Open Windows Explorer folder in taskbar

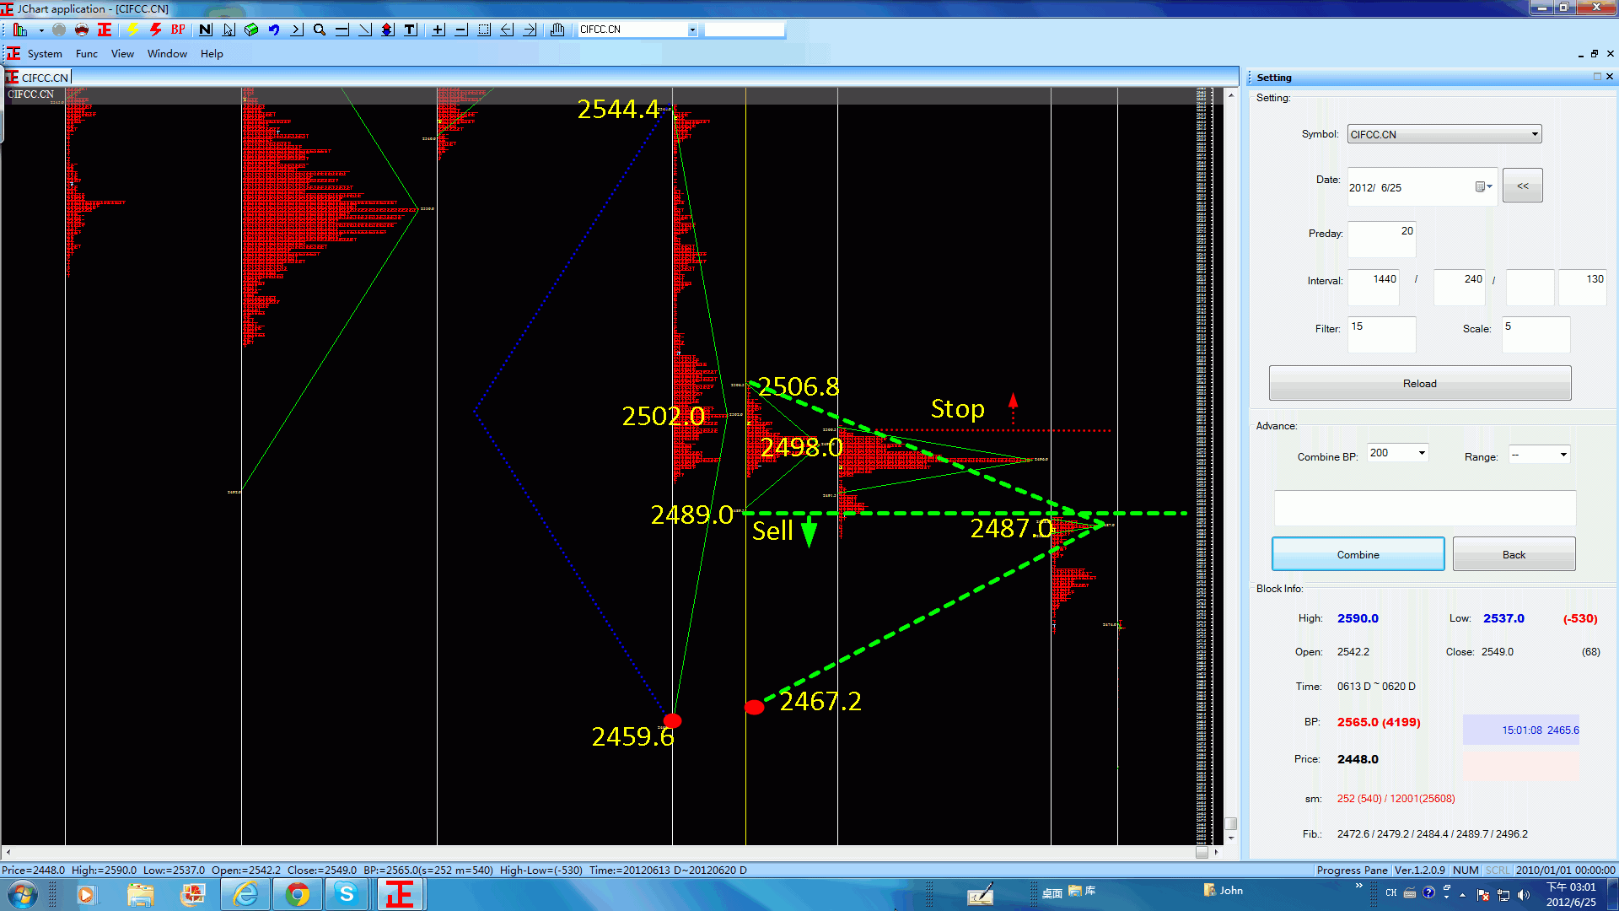coord(141,894)
